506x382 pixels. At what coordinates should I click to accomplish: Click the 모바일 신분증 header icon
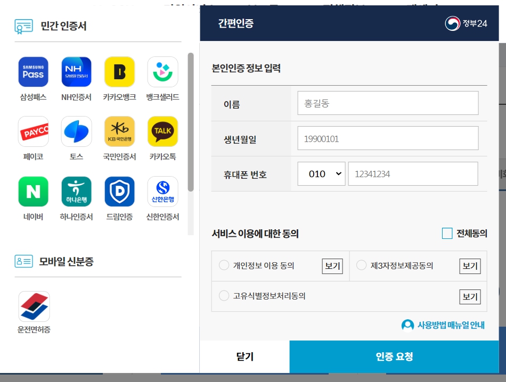point(23,261)
